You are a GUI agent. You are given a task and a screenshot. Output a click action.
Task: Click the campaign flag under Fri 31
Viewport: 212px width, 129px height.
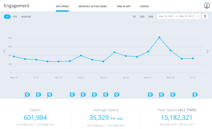coord(195,95)
